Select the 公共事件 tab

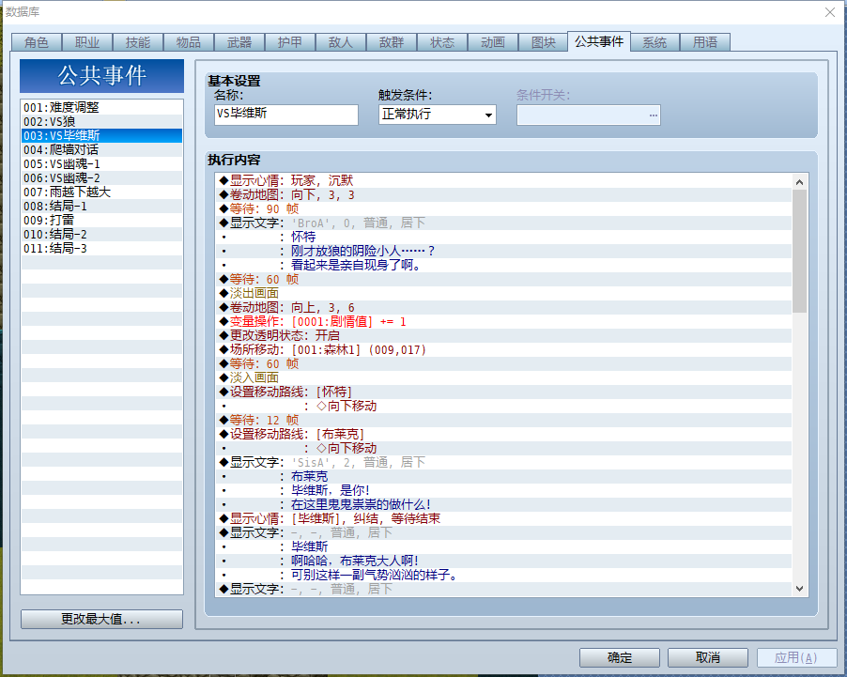[x=599, y=41]
